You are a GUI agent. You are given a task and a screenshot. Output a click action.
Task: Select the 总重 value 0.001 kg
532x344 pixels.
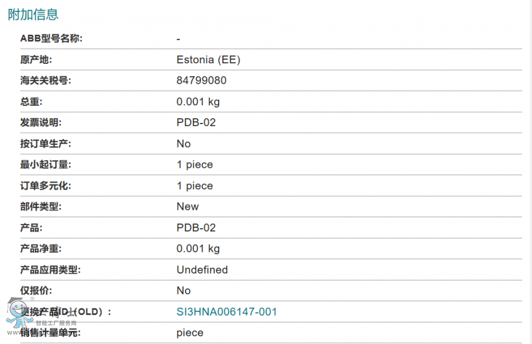point(198,102)
